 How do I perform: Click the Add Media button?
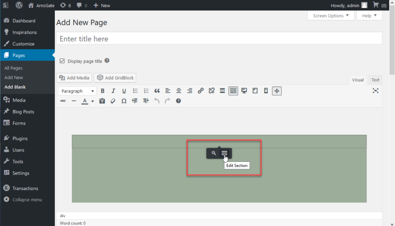pyautogui.click(x=74, y=78)
